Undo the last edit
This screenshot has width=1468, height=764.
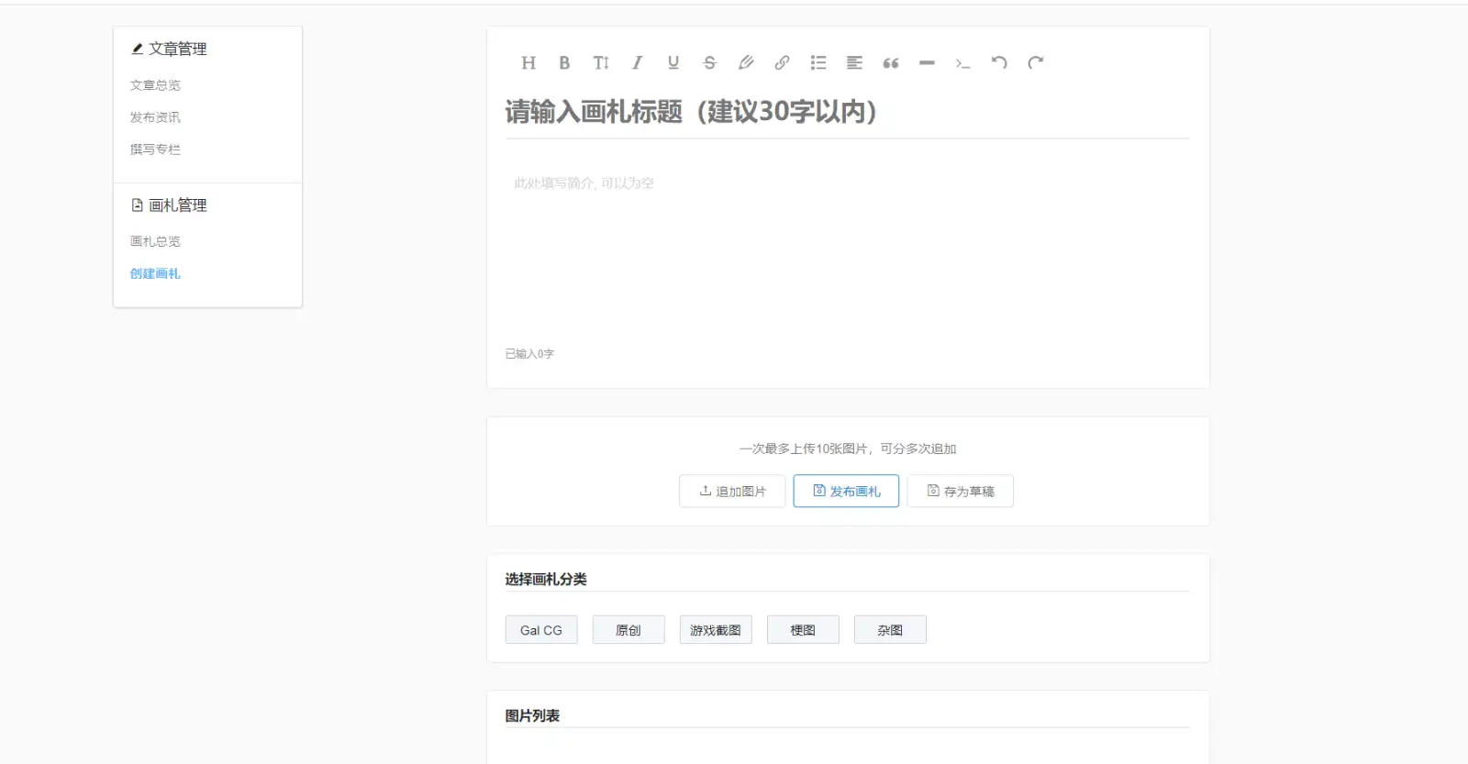tap(999, 63)
